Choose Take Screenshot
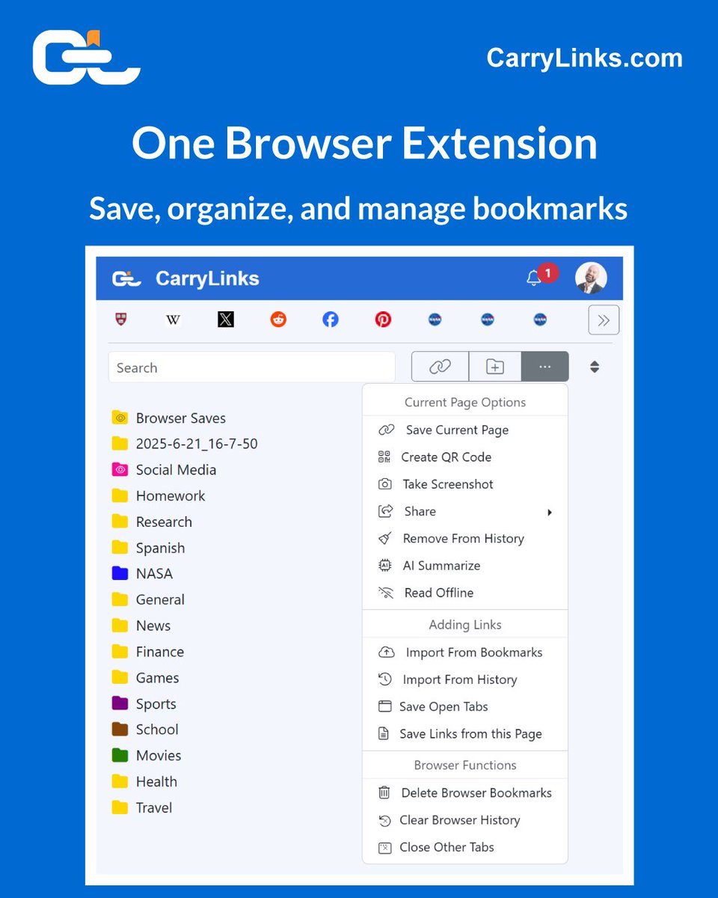 465,484
